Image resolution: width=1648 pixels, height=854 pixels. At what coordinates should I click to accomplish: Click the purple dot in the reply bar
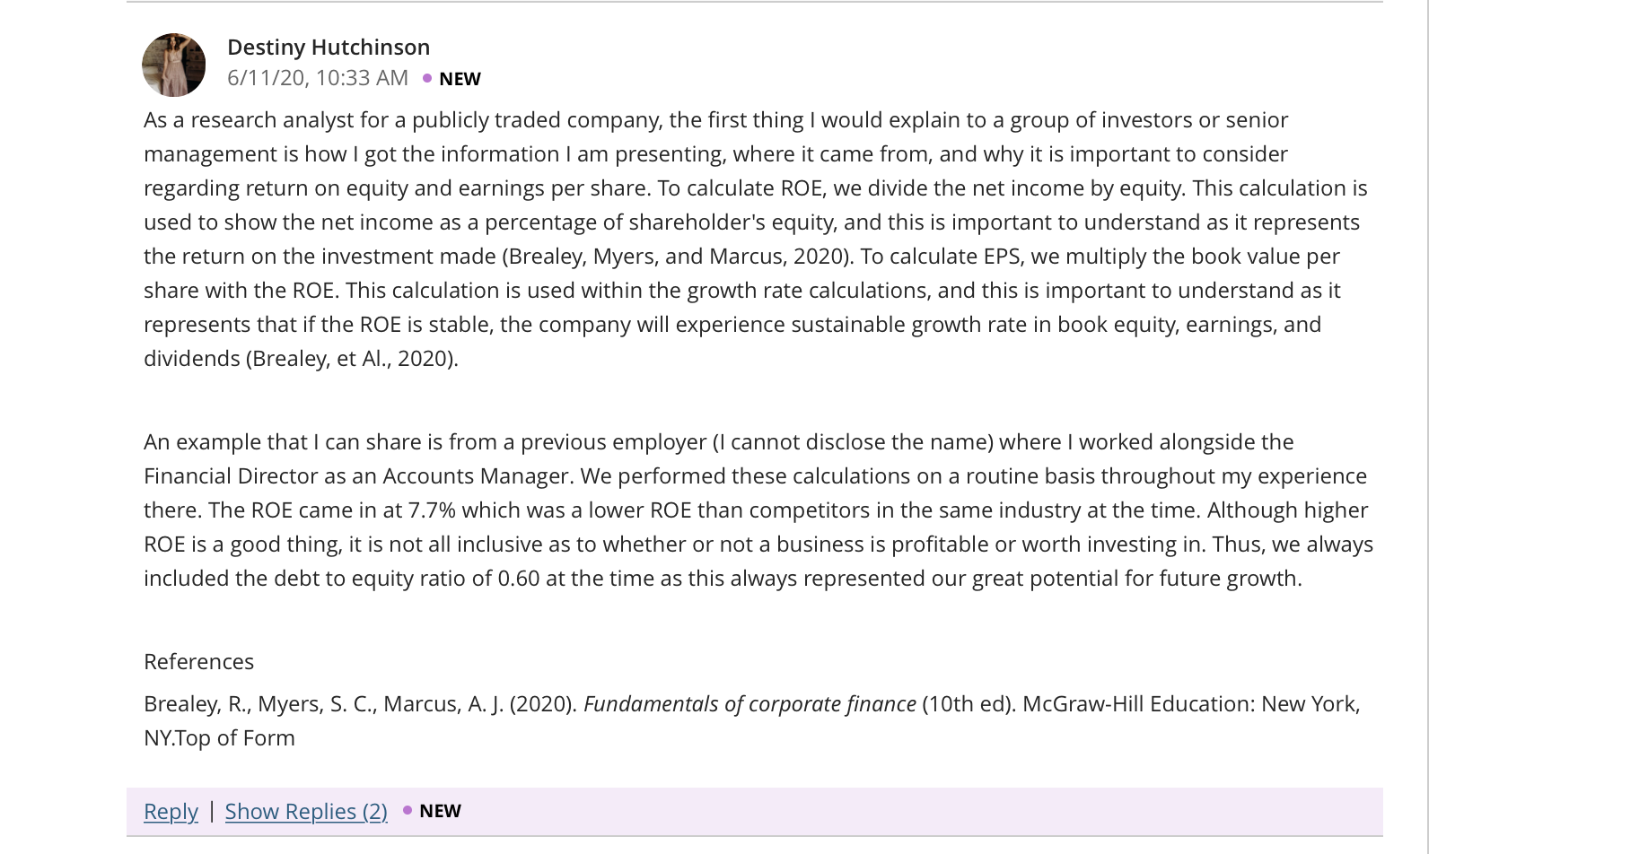point(408,810)
